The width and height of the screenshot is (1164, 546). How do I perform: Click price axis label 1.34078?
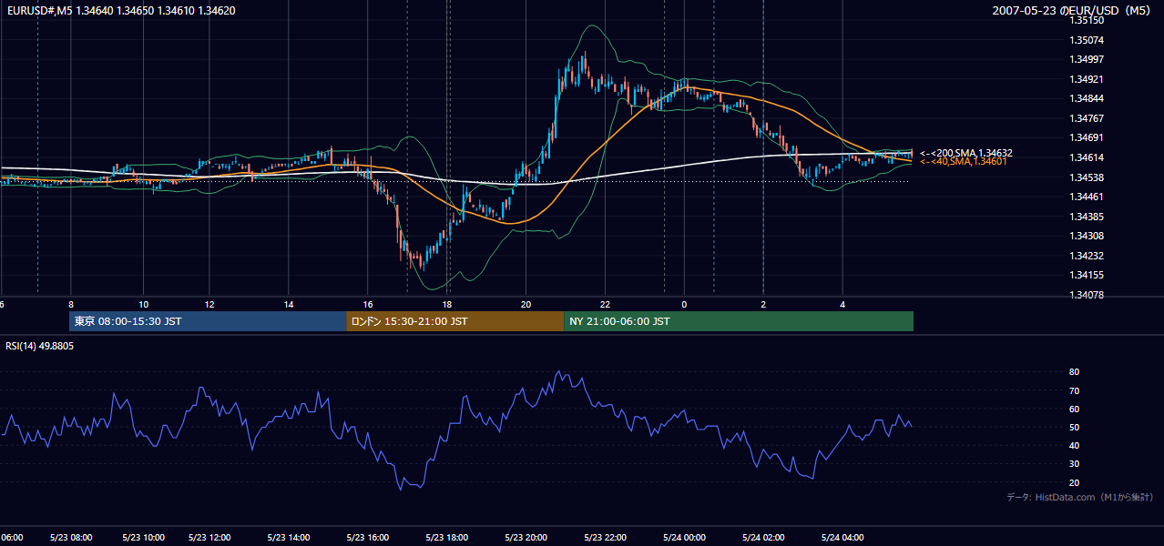point(1087,295)
